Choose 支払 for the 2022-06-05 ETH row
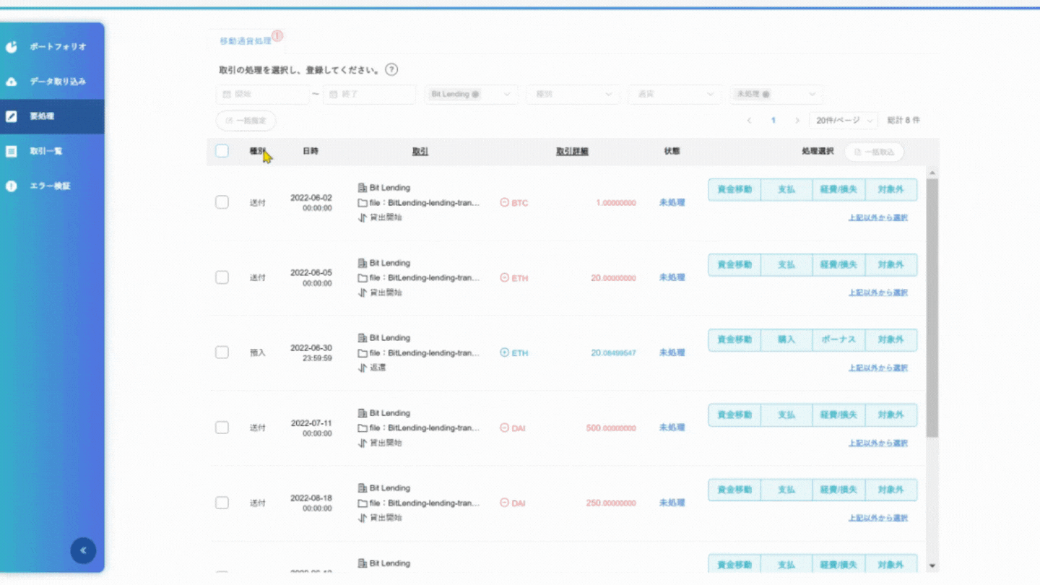Screen dimensions: 1040x585 pos(786,265)
